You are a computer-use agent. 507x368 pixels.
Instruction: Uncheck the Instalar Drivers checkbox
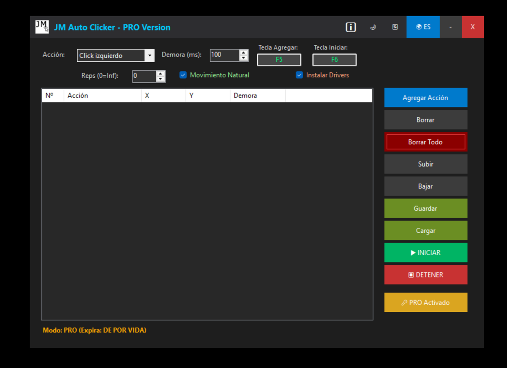click(x=300, y=75)
